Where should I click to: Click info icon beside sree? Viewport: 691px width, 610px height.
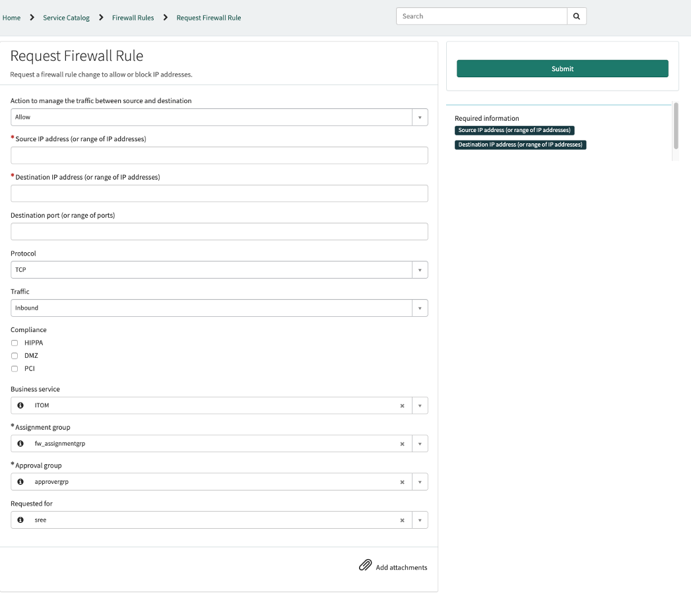click(20, 520)
